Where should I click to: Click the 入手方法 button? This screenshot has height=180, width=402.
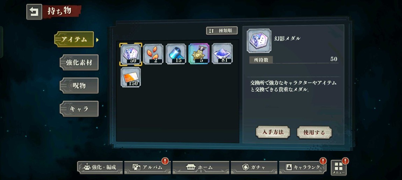tap(273, 132)
